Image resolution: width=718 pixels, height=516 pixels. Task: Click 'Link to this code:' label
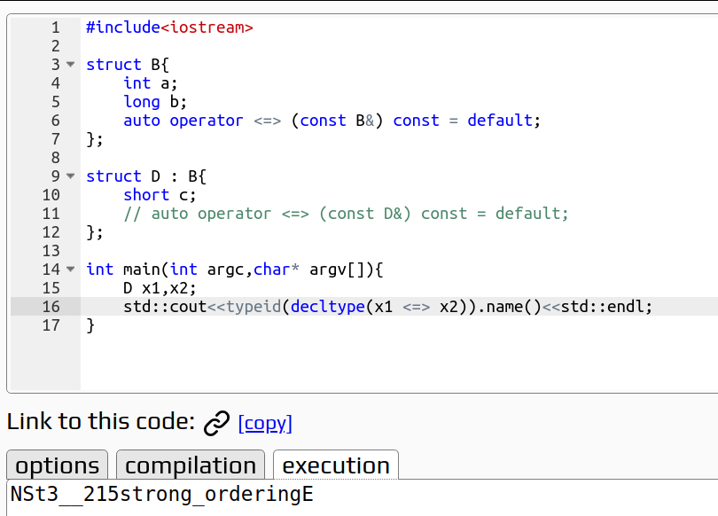[x=101, y=421]
